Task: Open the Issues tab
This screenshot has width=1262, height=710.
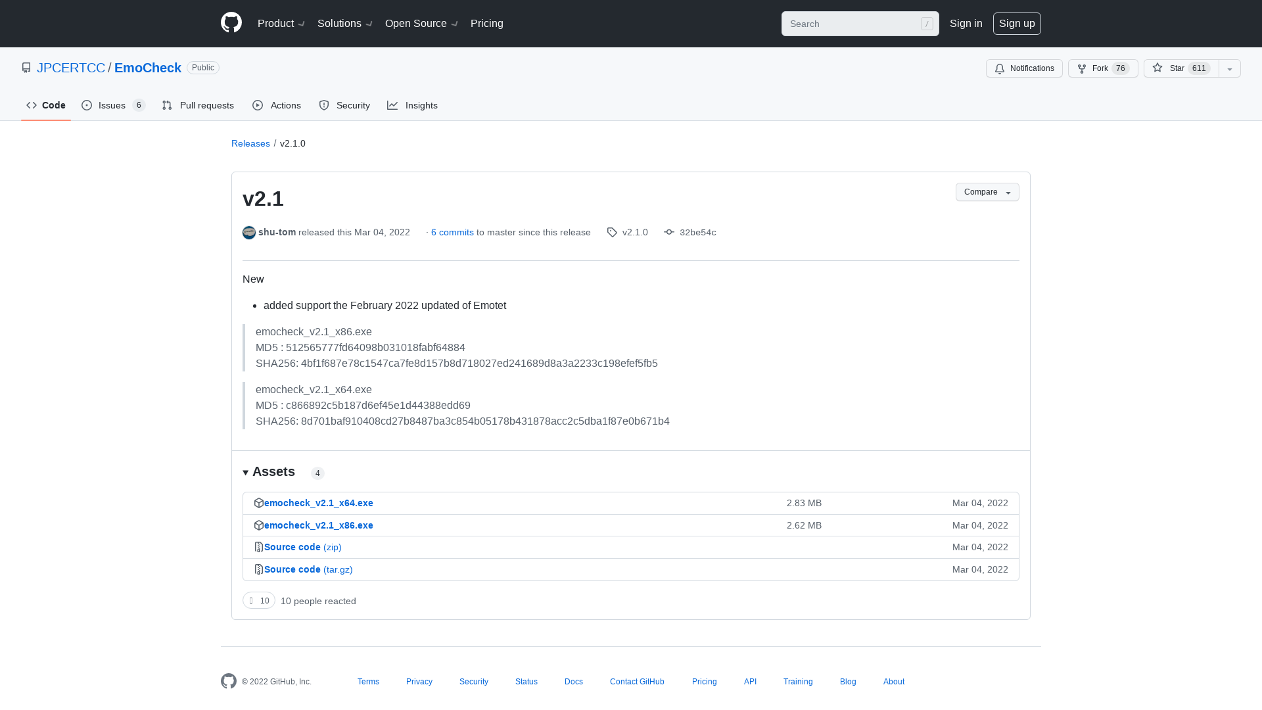Action: [x=113, y=105]
